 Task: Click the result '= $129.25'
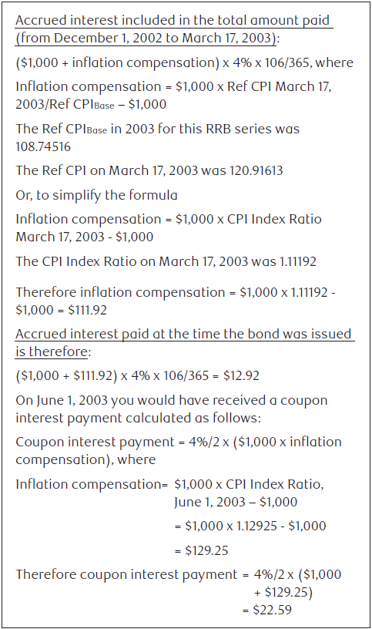tap(201, 550)
